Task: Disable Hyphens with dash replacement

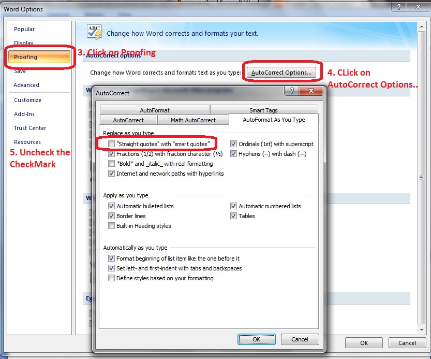Action: (234, 153)
